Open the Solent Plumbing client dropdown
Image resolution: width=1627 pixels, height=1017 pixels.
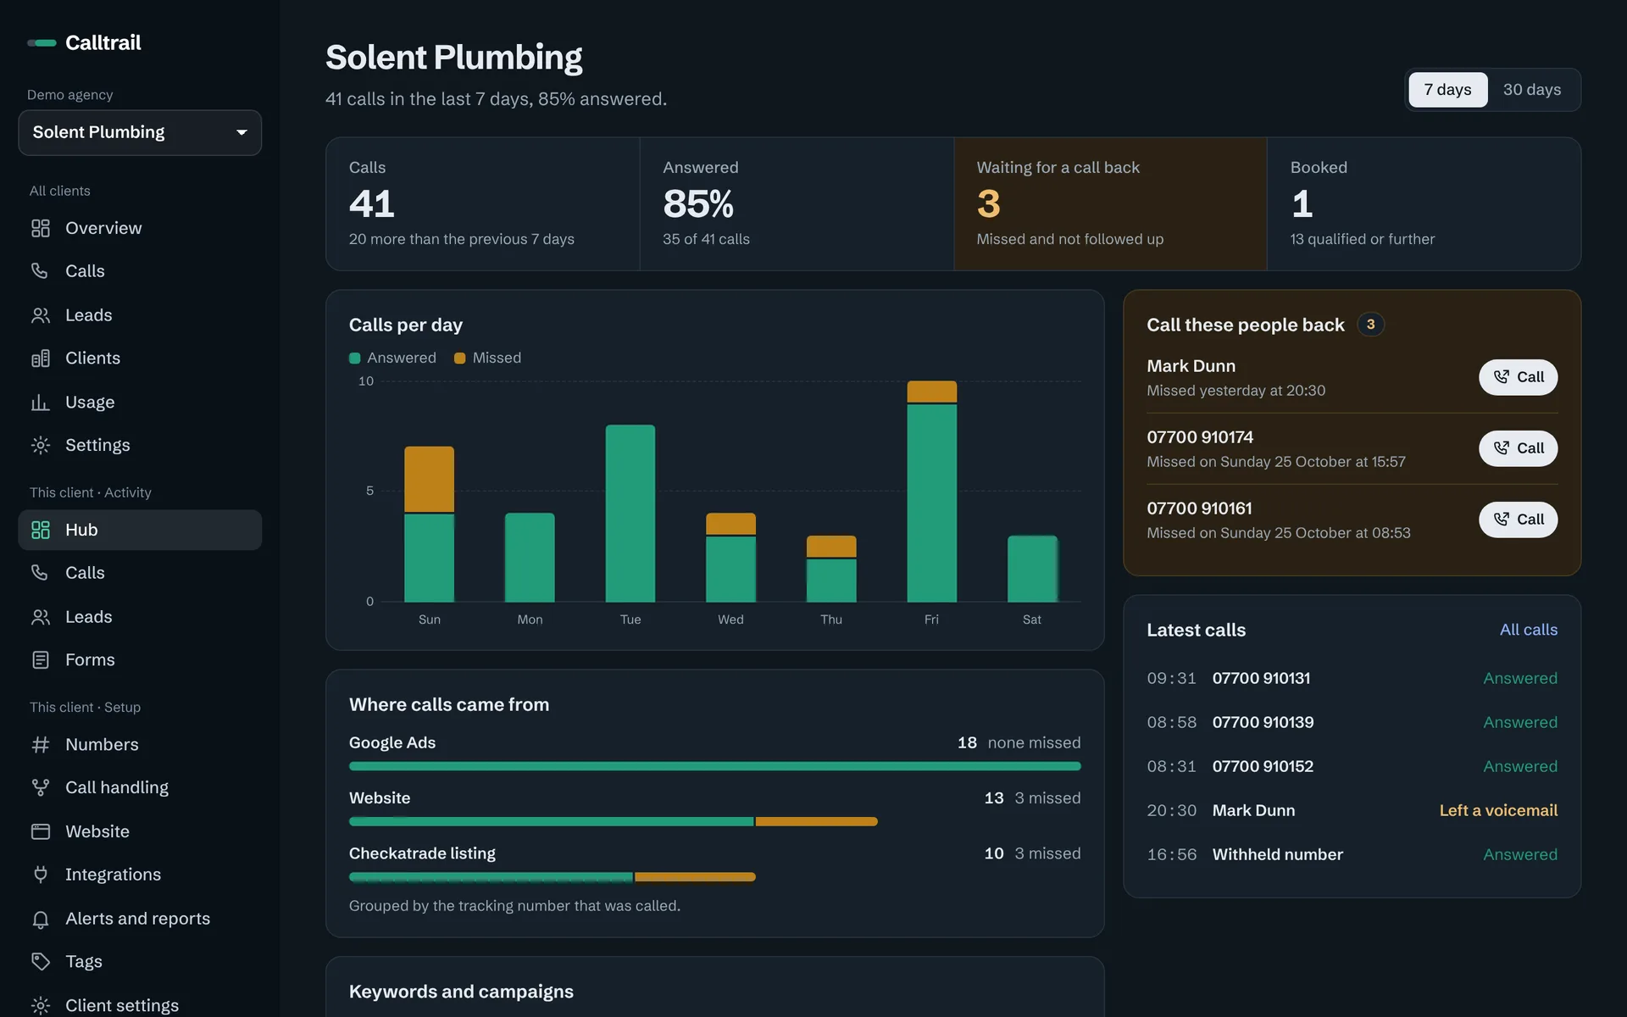coord(140,132)
